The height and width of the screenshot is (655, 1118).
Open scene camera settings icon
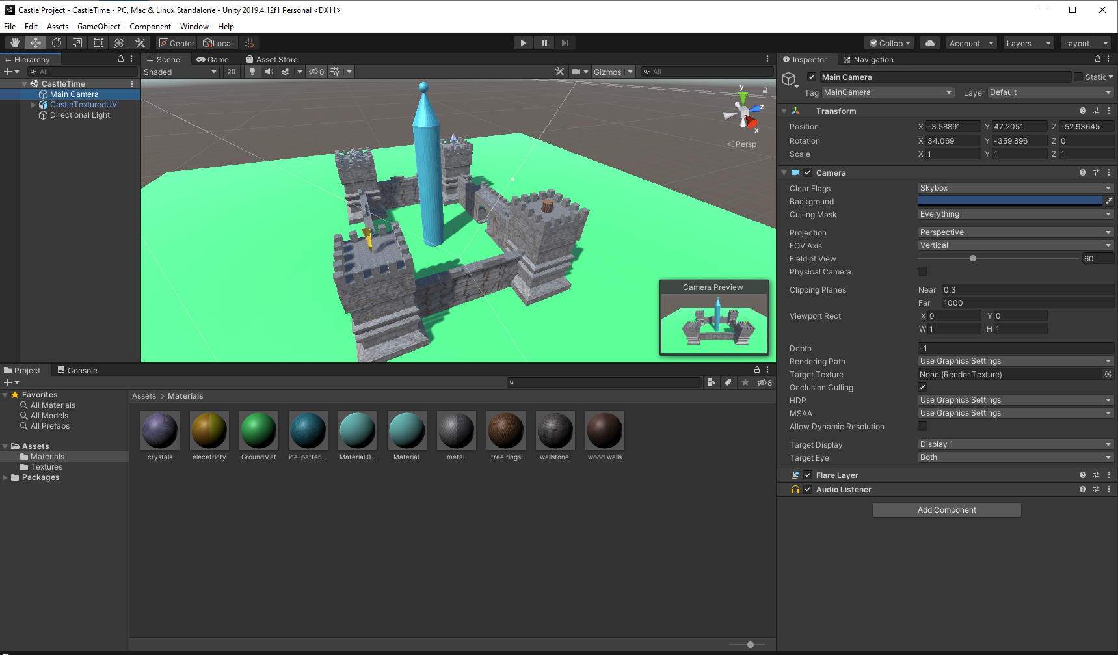point(576,72)
